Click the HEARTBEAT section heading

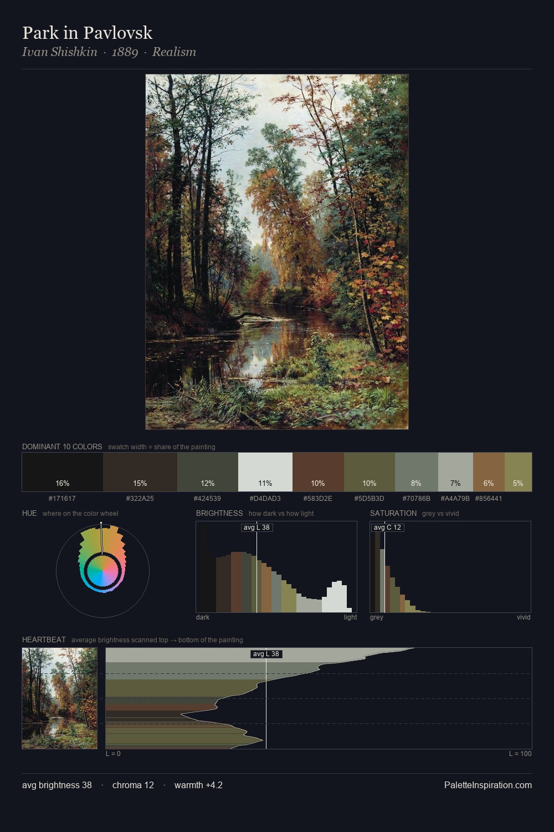(x=44, y=640)
